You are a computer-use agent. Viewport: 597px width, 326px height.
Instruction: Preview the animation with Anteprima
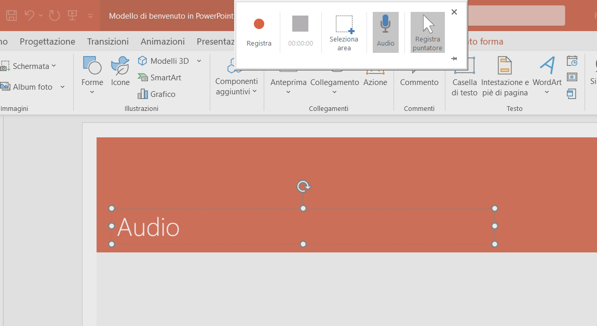tap(288, 78)
